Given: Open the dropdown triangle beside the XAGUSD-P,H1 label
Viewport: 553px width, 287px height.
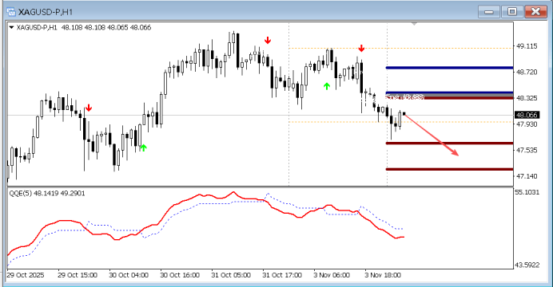Looking at the screenshot, I should click(x=11, y=27).
